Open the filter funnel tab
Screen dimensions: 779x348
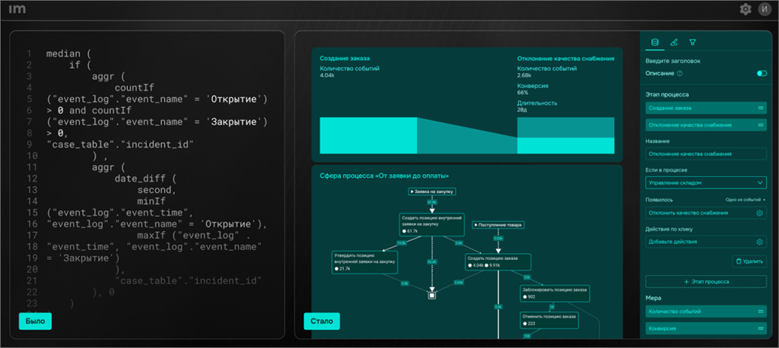pyautogui.click(x=692, y=43)
